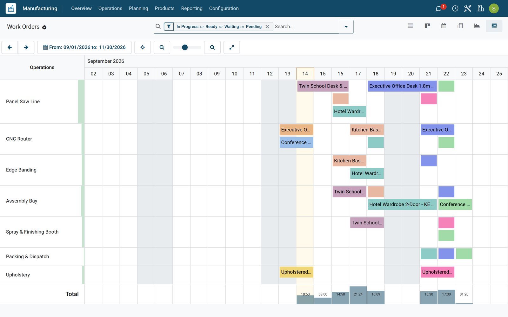Toggle the search options dropdown arrow

346,27
